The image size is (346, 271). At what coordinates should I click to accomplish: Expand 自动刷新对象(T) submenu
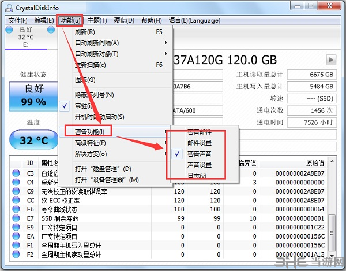click(x=115, y=54)
